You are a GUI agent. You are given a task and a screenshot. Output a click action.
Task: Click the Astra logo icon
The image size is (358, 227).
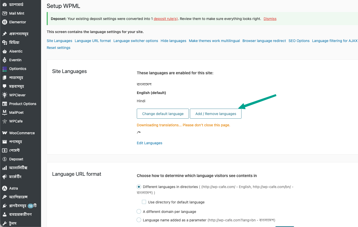click(5, 188)
